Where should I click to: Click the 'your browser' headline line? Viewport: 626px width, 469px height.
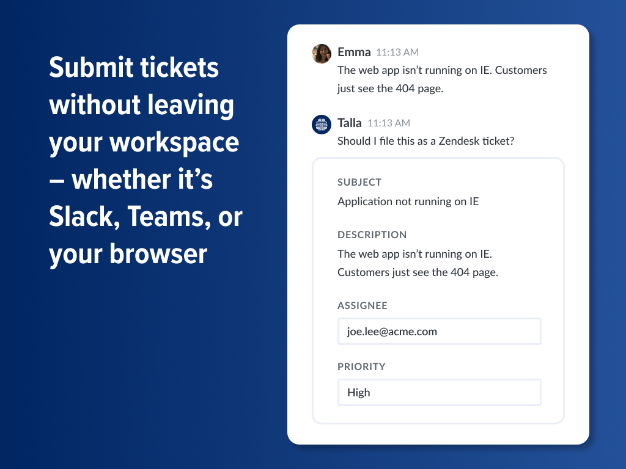coord(128,255)
